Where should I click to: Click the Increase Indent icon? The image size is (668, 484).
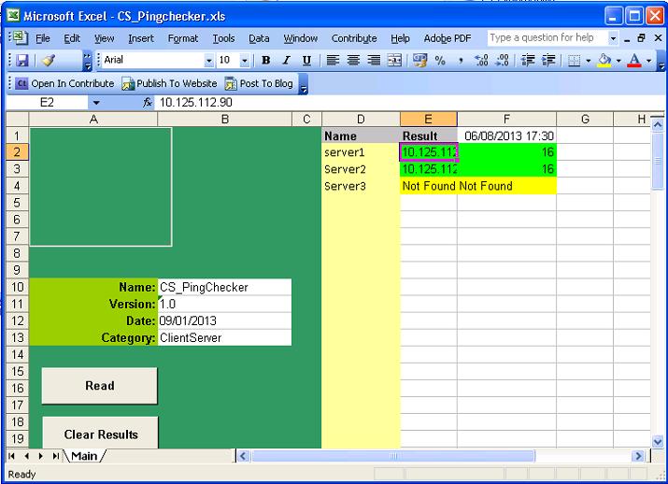tap(548, 60)
